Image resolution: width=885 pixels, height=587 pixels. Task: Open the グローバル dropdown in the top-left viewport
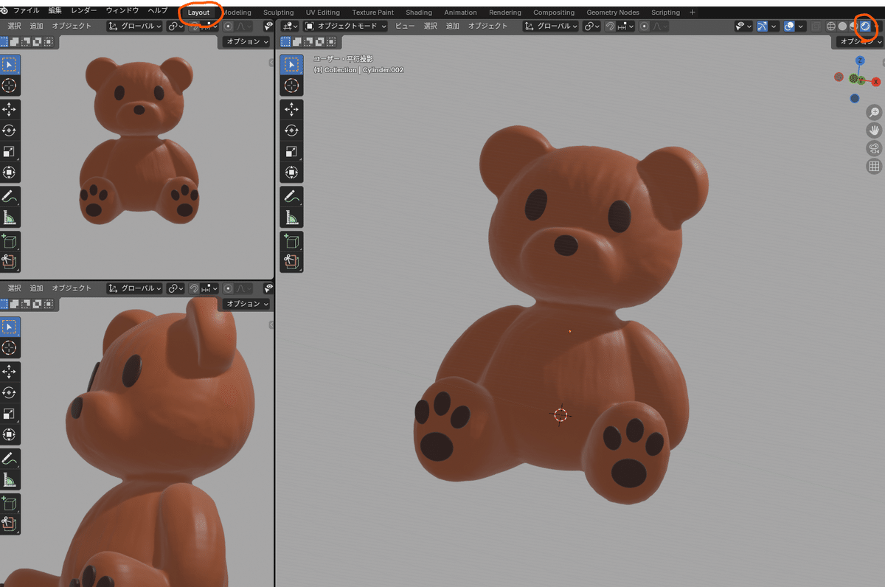click(x=135, y=26)
